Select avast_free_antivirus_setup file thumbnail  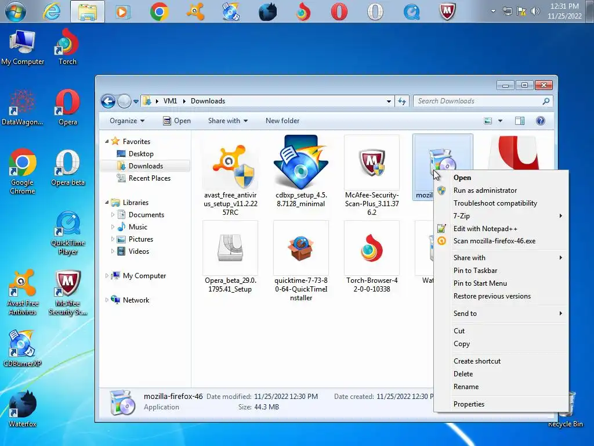pyautogui.click(x=230, y=175)
